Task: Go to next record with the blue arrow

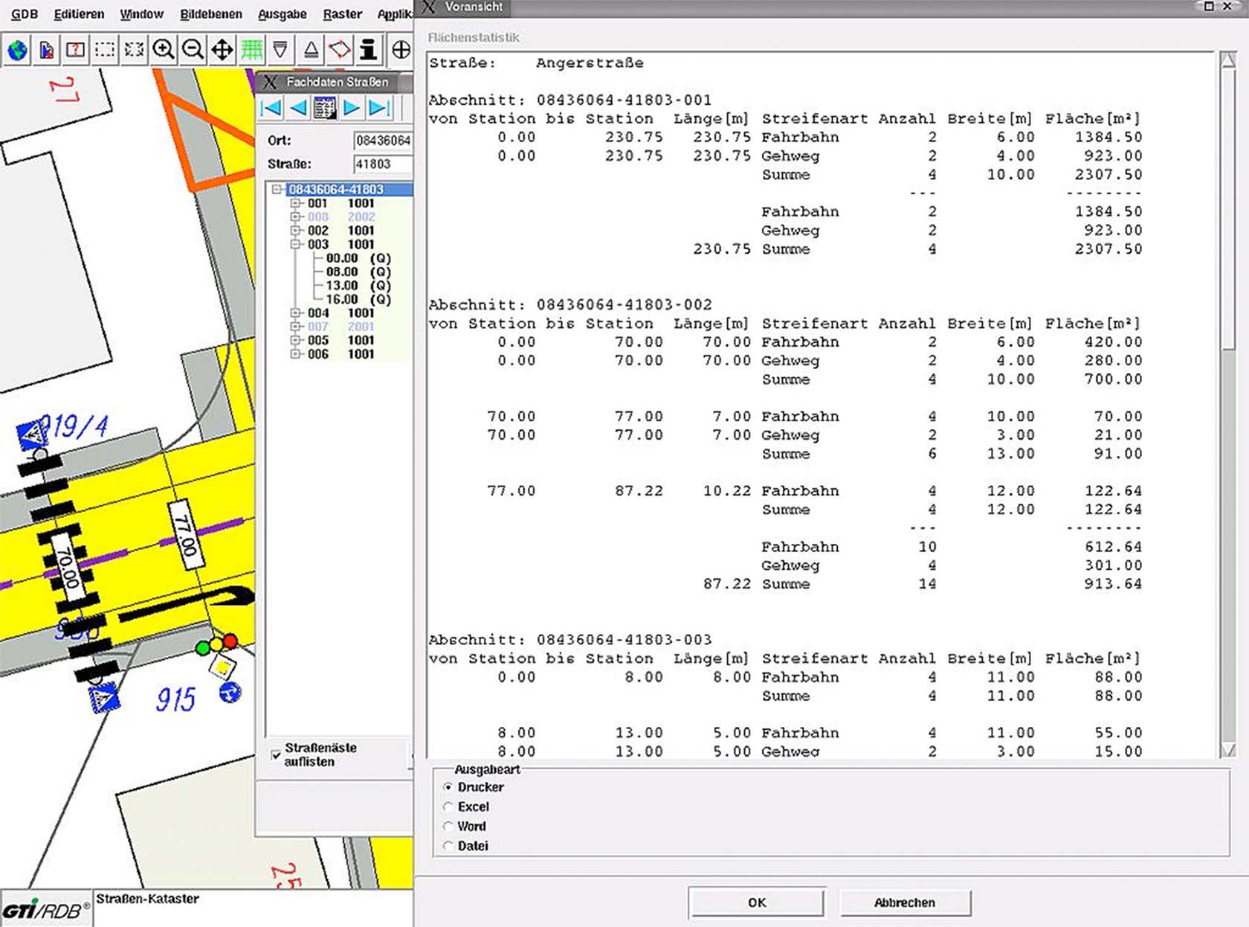Action: click(x=352, y=108)
